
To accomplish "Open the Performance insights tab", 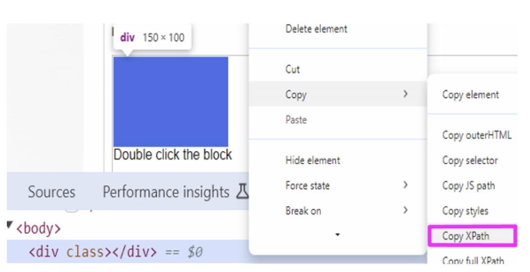I will click(x=166, y=192).
